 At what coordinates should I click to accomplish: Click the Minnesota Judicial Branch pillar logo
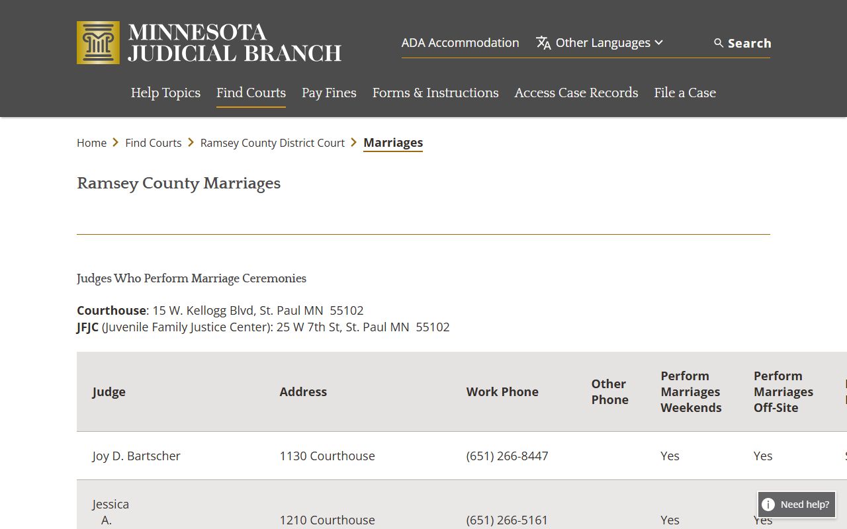pos(99,42)
